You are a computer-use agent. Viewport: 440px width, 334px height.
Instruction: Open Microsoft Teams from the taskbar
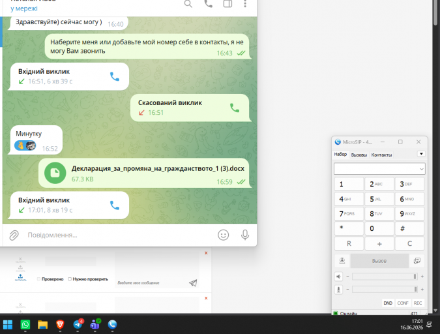pos(95,324)
